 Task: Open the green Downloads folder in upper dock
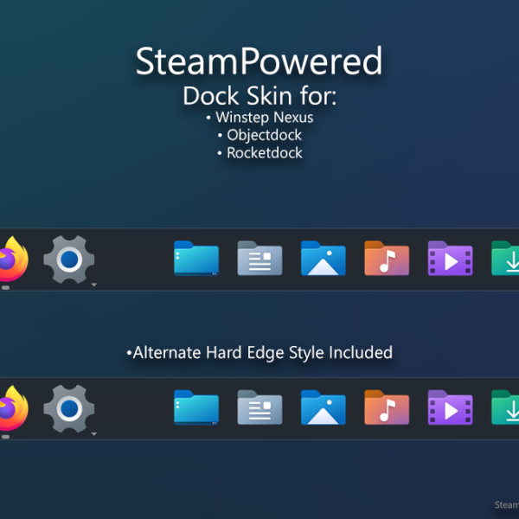(505, 259)
